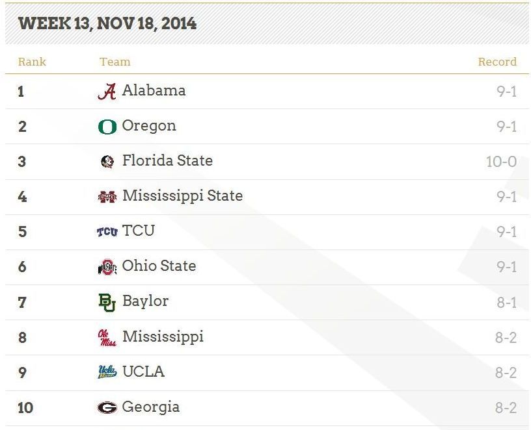Click the Alabama crimson A logo
Screen dimensions: 531x430
point(107,92)
